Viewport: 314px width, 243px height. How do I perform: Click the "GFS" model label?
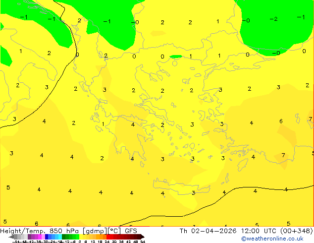click(x=131, y=231)
